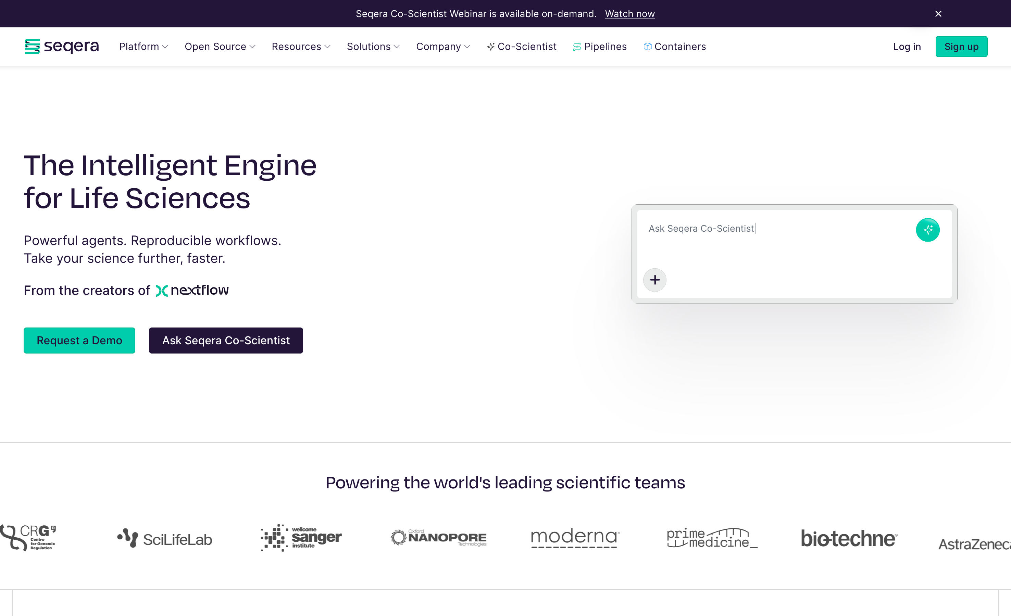The height and width of the screenshot is (616, 1011).
Task: Go to Pipelines in the navigation bar
Action: (x=600, y=46)
